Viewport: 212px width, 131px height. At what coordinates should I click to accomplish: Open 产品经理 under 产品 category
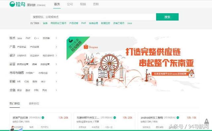(34, 47)
